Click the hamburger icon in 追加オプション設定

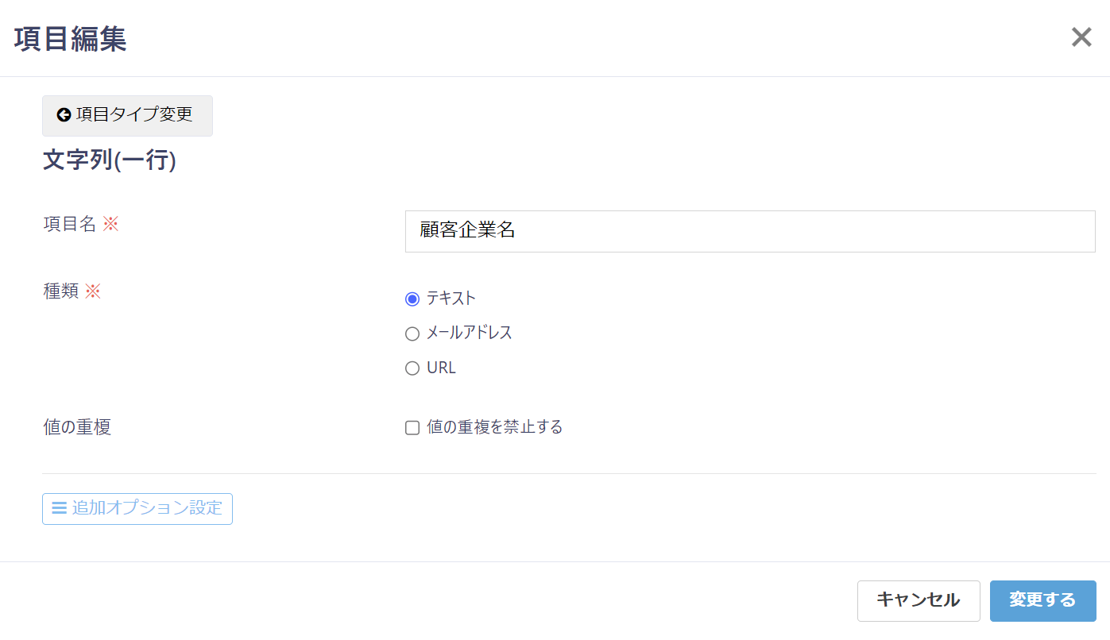point(59,508)
